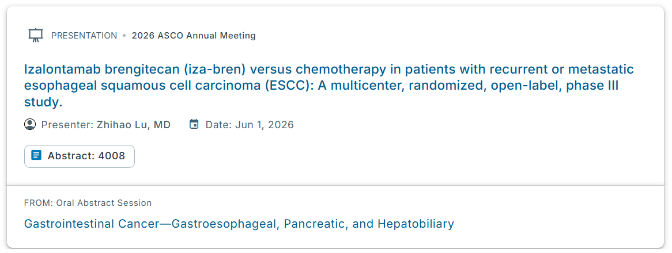
Task: Click the PRESENTATION type label
Action: (x=84, y=36)
